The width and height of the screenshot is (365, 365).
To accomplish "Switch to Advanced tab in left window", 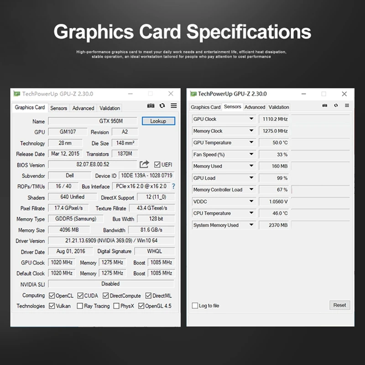I will click(x=83, y=108).
